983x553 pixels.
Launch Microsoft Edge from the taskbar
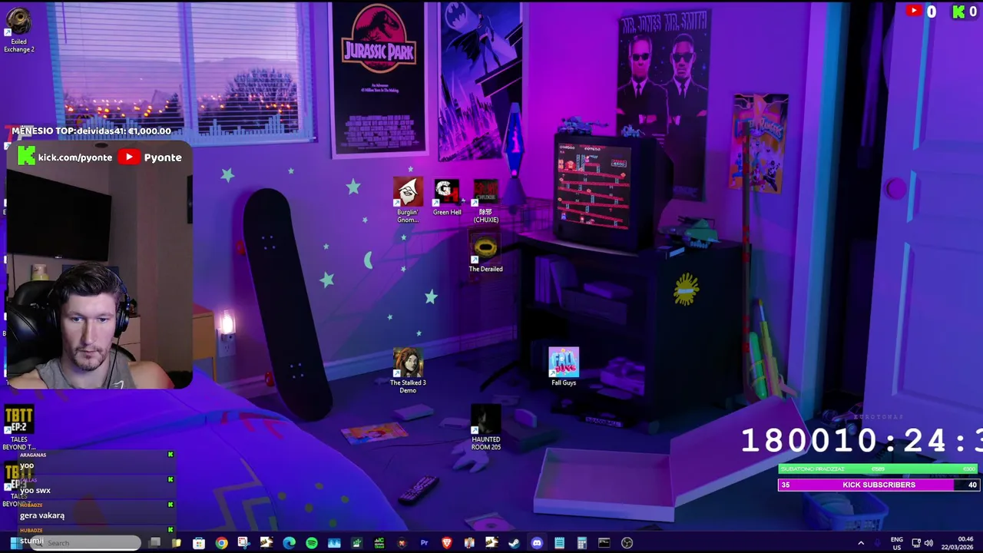[x=289, y=543]
